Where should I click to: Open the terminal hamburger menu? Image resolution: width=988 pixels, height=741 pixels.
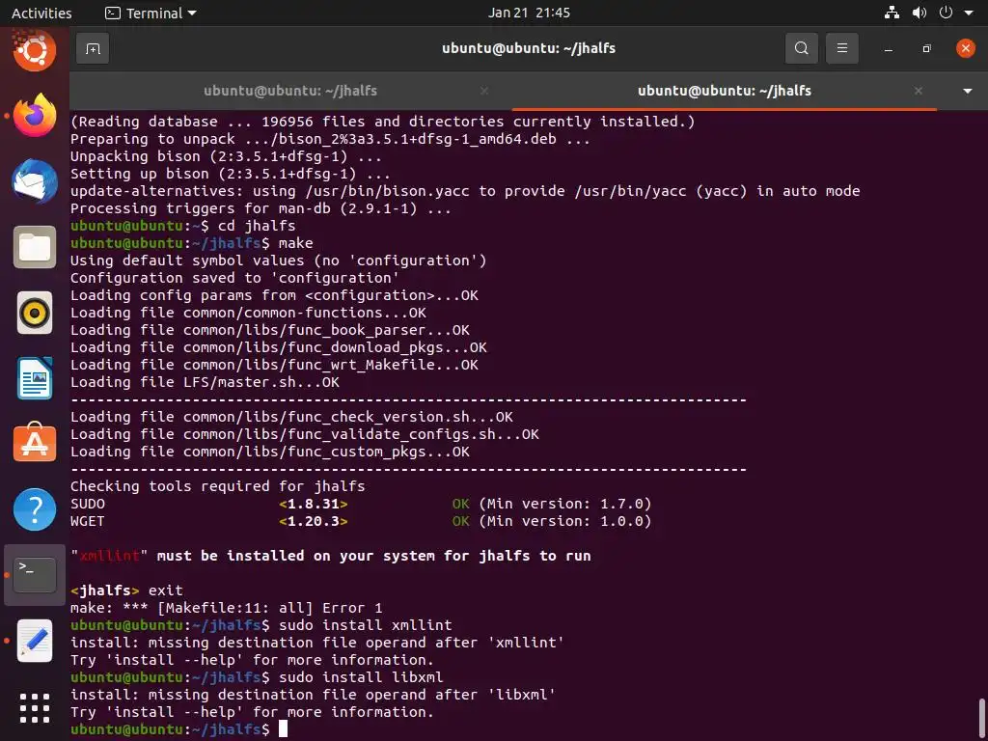(x=841, y=48)
